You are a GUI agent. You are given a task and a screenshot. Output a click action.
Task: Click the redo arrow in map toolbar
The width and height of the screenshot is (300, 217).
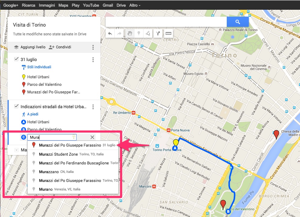[119, 34]
